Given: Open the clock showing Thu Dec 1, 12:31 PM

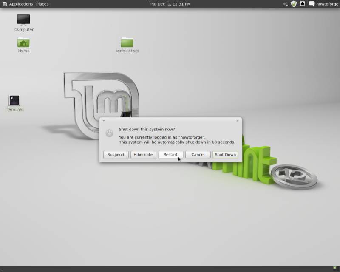Looking at the screenshot, I should pyautogui.click(x=170, y=4).
